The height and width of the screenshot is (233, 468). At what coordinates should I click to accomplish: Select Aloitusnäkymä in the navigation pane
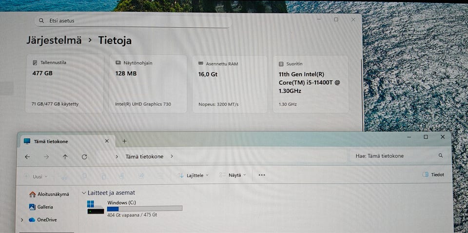(49, 194)
